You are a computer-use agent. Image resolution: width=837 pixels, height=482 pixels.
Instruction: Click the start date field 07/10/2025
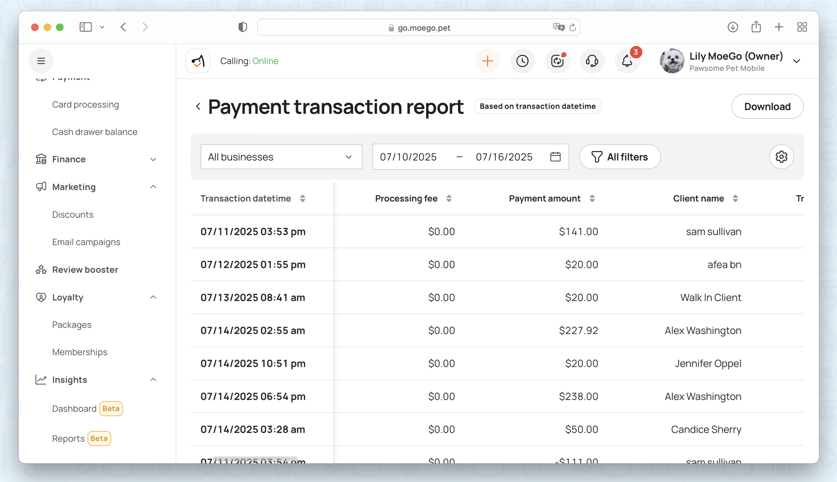coord(408,157)
